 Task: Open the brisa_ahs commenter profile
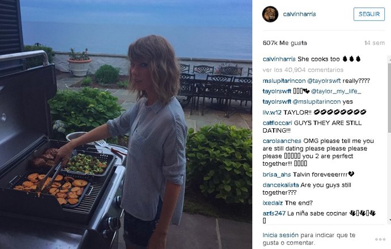pyautogui.click(x=277, y=174)
